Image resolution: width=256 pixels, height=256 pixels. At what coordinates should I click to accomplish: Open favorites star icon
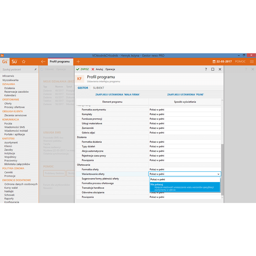[24, 62]
